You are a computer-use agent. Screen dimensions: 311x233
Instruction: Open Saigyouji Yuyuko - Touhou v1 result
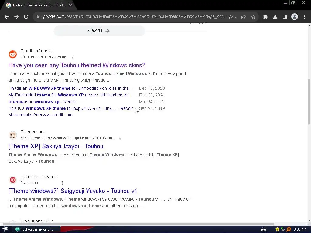pyautogui.click(x=73, y=191)
